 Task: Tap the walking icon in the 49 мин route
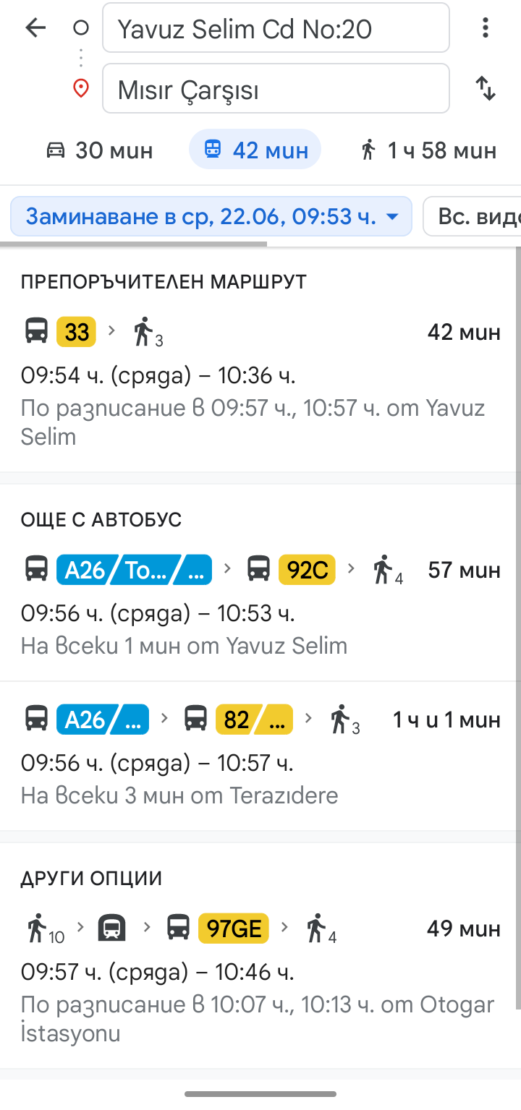[36, 928]
